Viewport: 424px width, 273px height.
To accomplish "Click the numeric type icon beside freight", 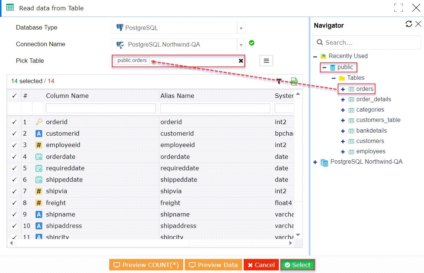I will click(x=39, y=202).
